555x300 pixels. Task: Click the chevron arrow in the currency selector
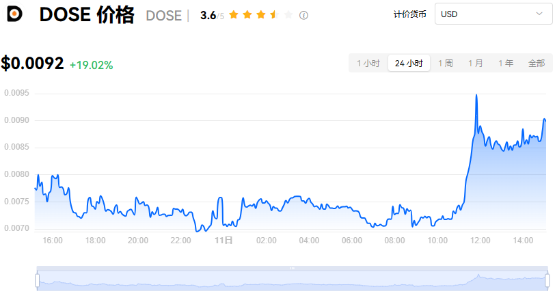pos(539,14)
